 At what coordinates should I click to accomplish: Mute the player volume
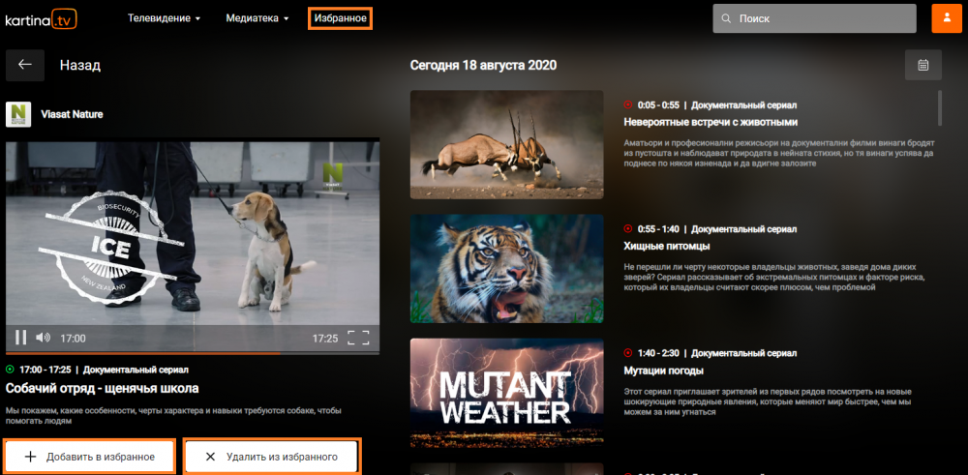click(43, 338)
